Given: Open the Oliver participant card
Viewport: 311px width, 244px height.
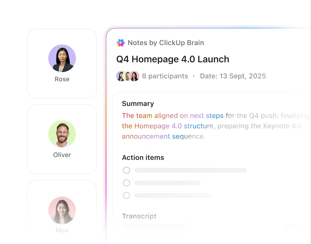Looking at the screenshot, I should click(62, 139).
